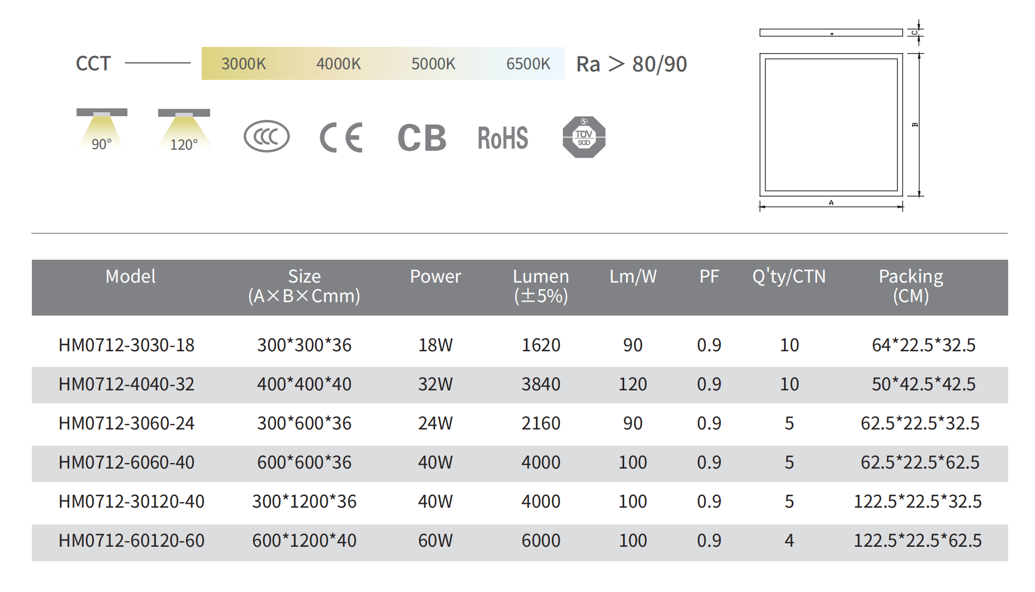The height and width of the screenshot is (592, 1035).
Task: Click the quantity 4 in the HM0712-60120-60 row
Action: (789, 541)
